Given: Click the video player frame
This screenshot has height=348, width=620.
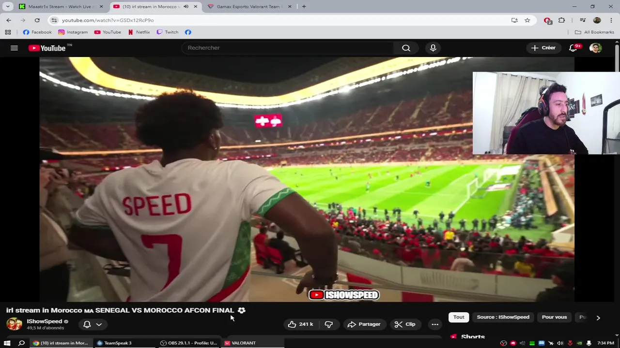Looking at the screenshot, I should 307,179.
